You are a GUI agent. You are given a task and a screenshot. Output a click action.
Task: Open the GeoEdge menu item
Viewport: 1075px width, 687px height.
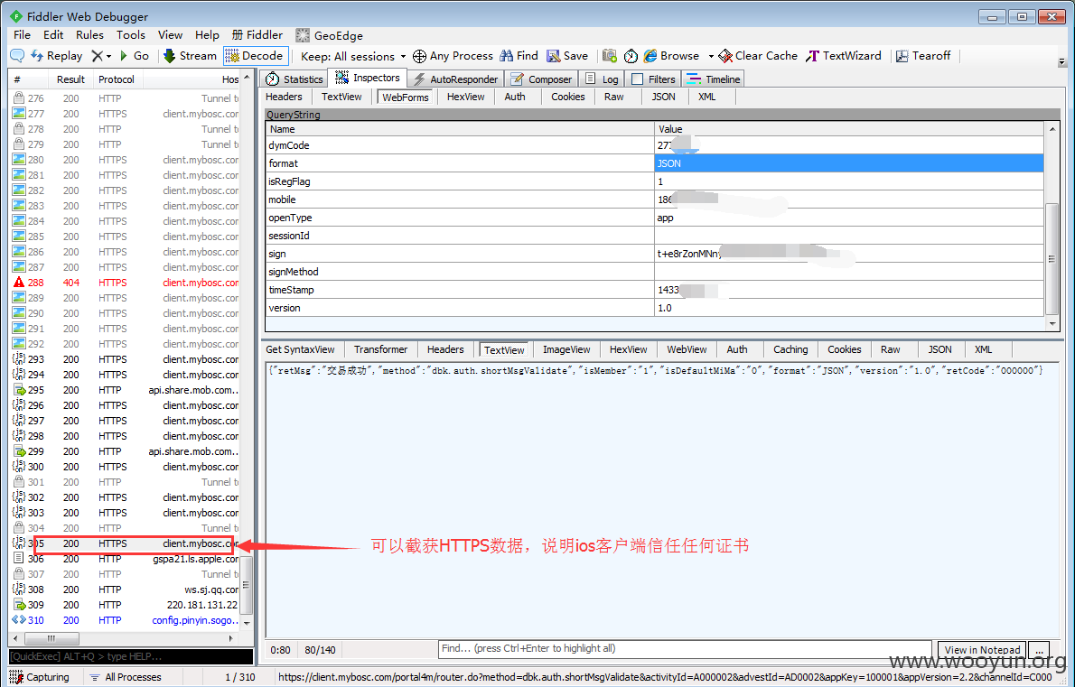329,35
